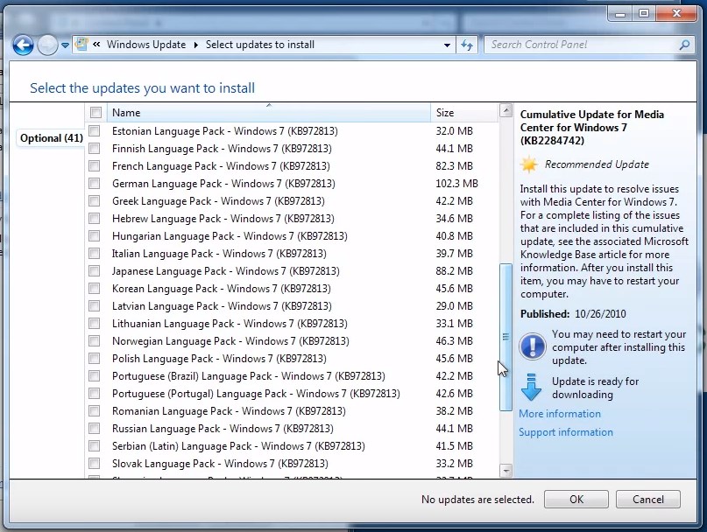Viewport: 707px width, 532px height.
Task: Click the restart warning shield icon
Action: [532, 346]
